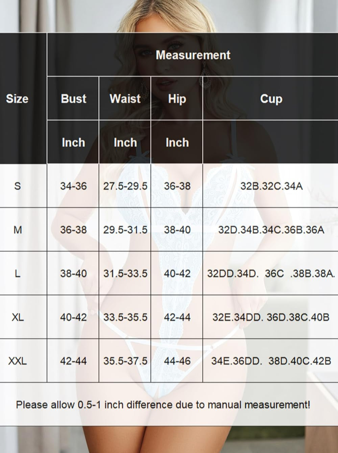Click the 29.5-31.5 waist measurement cell

[x=125, y=230]
